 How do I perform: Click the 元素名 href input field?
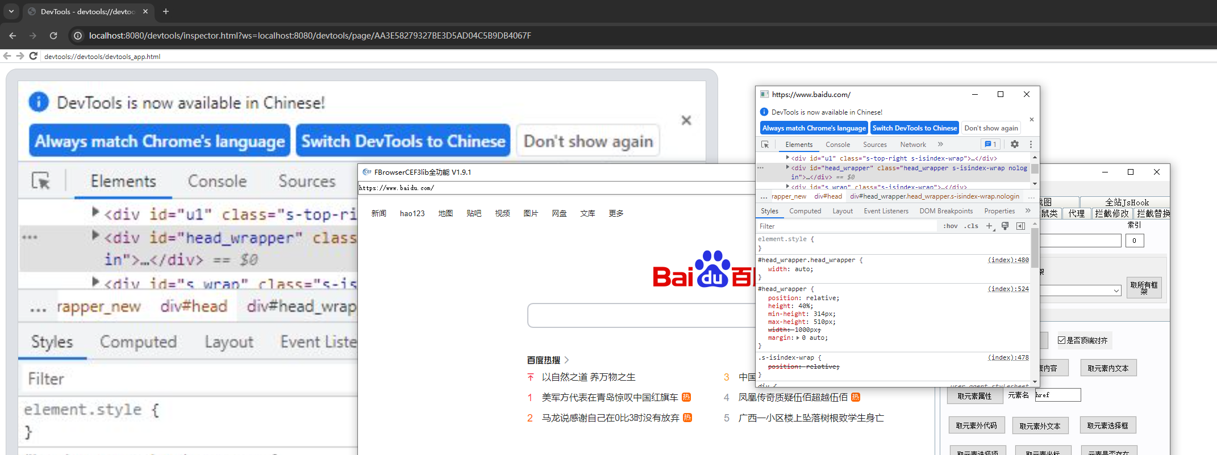tap(1057, 395)
